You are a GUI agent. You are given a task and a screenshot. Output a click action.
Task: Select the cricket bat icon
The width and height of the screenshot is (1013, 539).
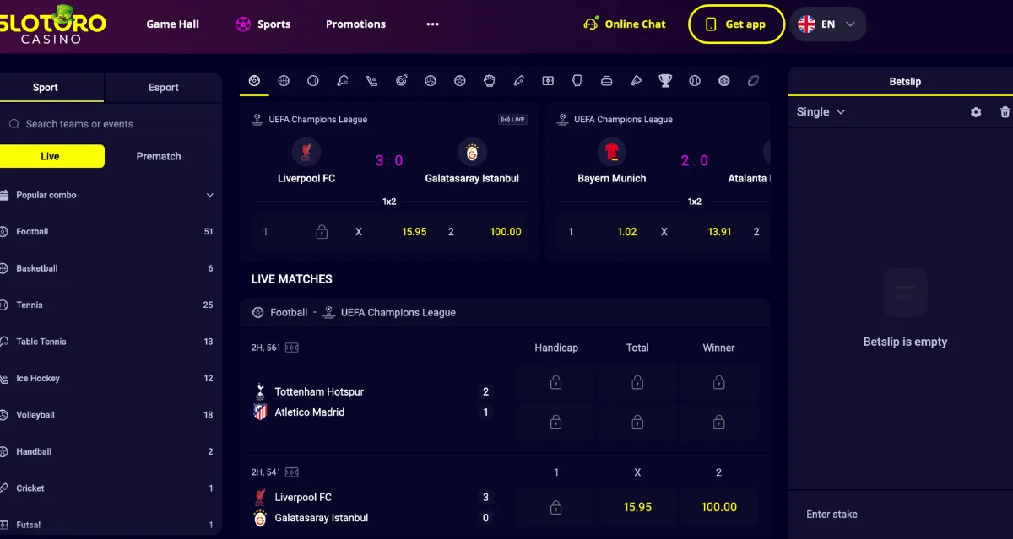click(x=518, y=81)
